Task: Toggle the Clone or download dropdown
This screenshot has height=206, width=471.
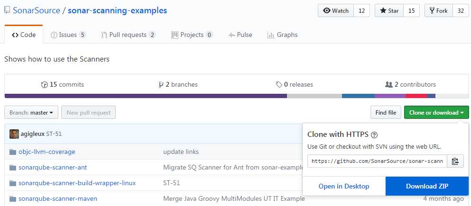Action: pos(436,112)
